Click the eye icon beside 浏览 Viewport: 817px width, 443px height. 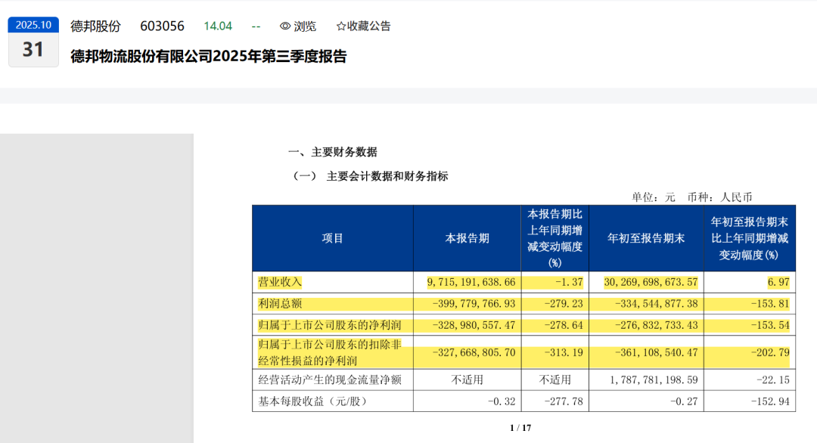(x=285, y=26)
